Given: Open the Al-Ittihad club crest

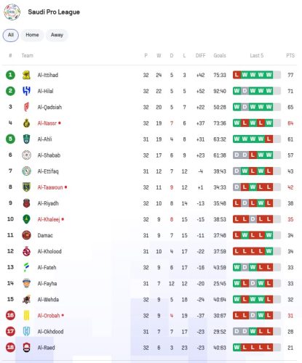Looking at the screenshot, I should (26, 75).
